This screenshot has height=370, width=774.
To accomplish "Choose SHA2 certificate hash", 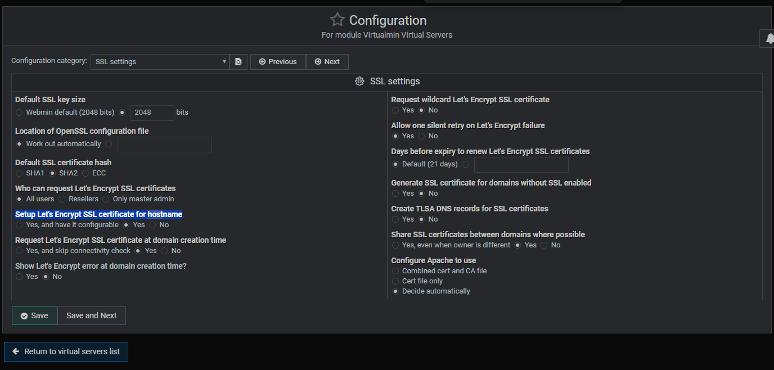I will 52,173.
